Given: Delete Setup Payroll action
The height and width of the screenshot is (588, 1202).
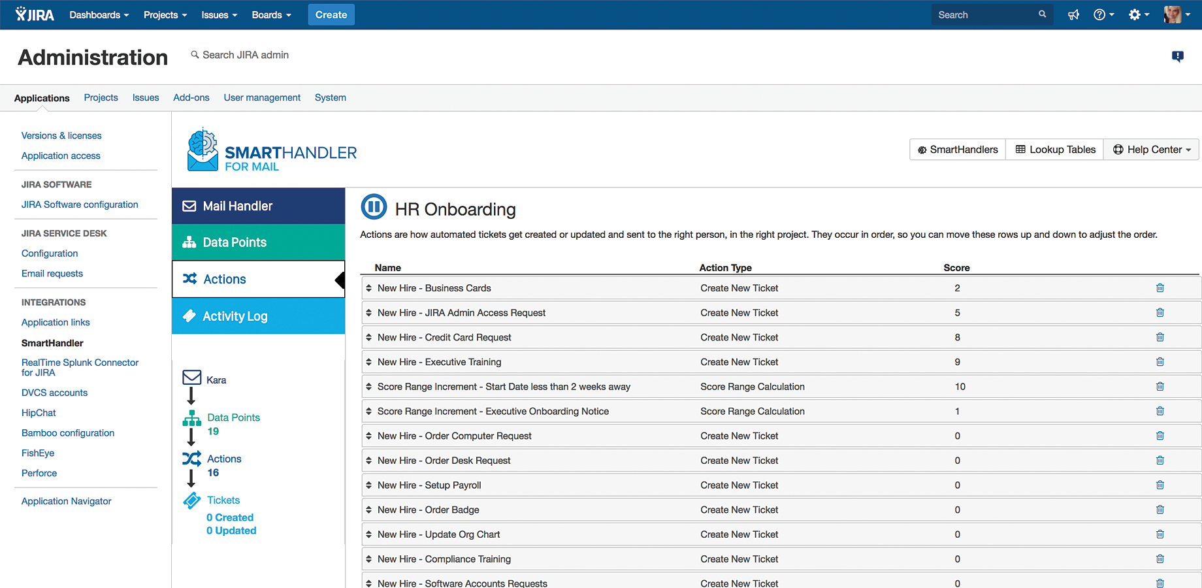Looking at the screenshot, I should [x=1160, y=485].
